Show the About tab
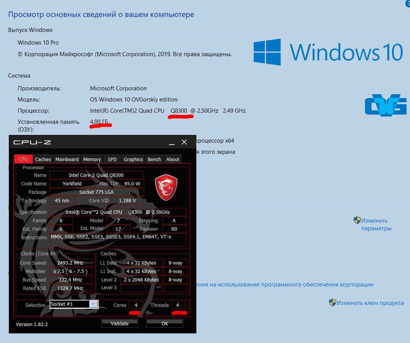The image size is (410, 343). coord(173,159)
